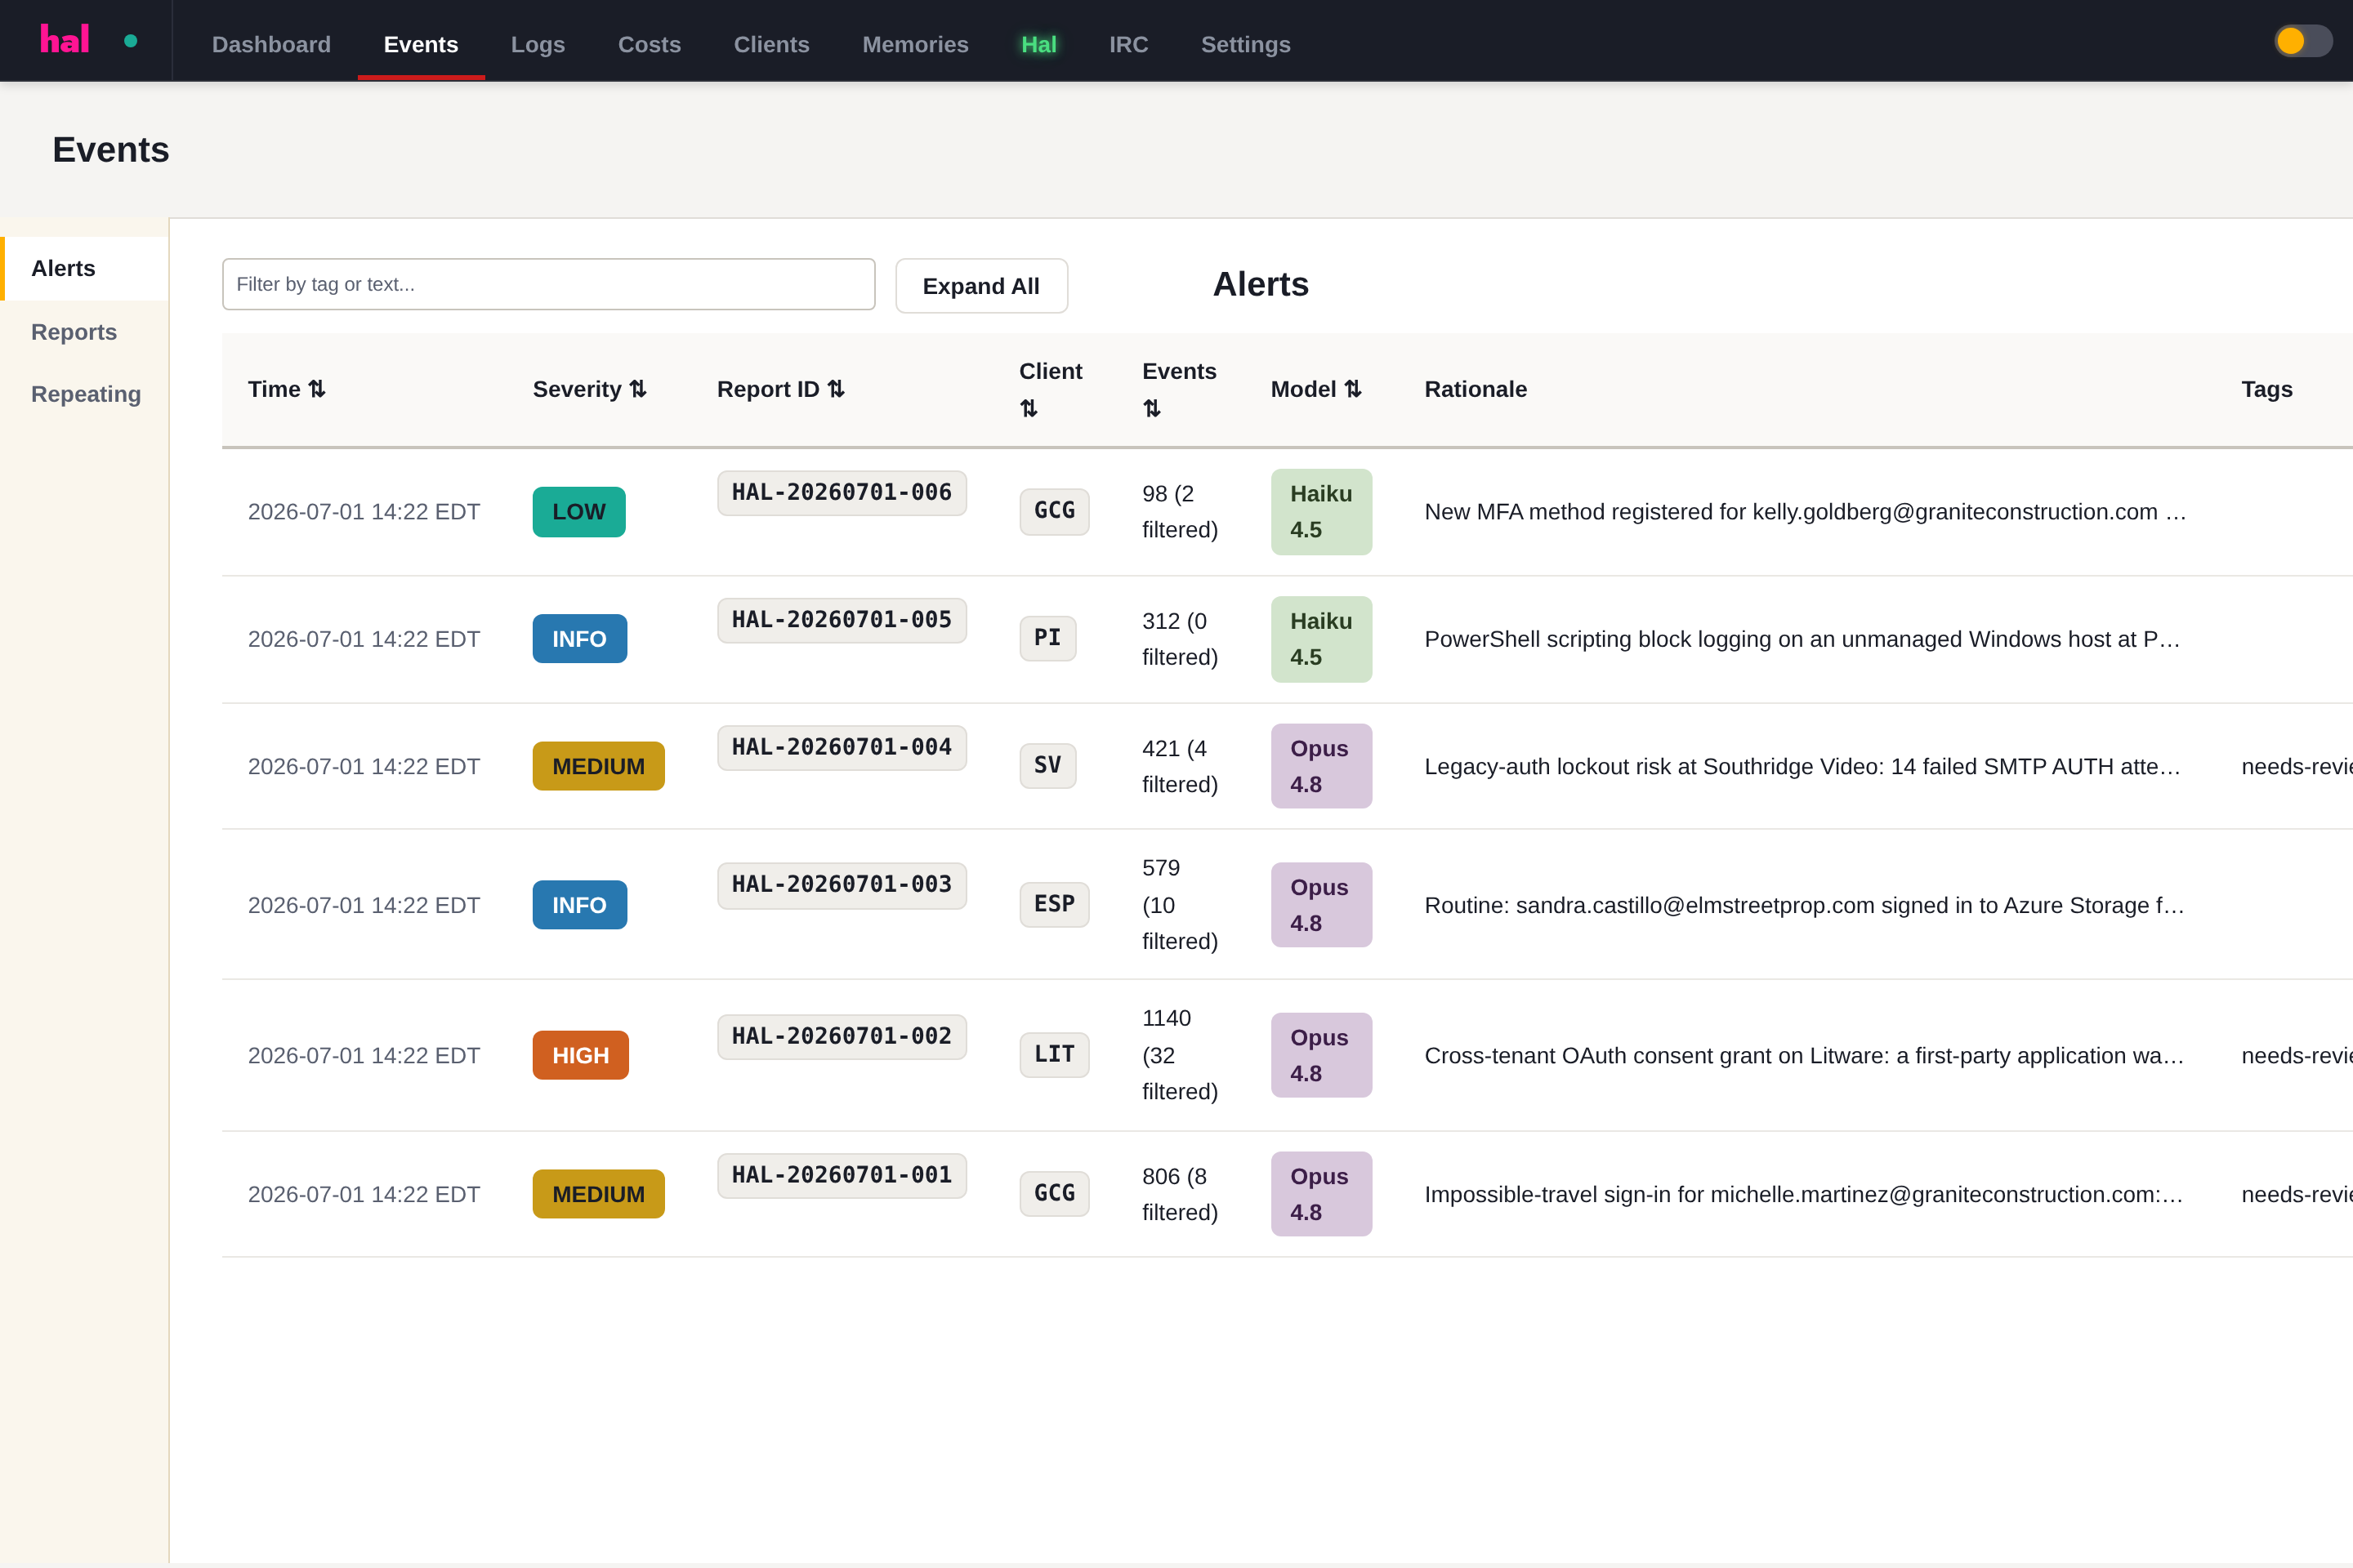The width and height of the screenshot is (2353, 1568).
Task: Toggle the dark mode switch
Action: (2303, 41)
